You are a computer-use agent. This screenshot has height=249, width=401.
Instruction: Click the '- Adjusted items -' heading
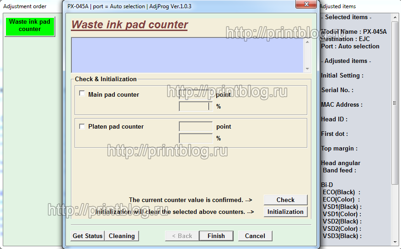[x=346, y=61]
